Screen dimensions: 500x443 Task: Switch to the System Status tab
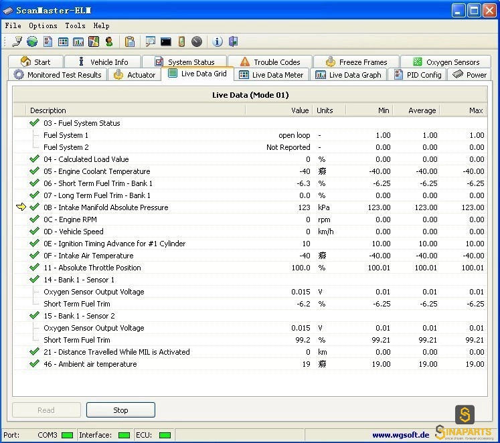pyautogui.click(x=184, y=62)
